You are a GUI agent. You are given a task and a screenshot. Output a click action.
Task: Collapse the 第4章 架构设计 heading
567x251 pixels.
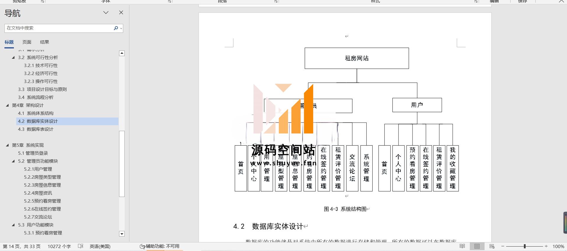(x=7, y=105)
